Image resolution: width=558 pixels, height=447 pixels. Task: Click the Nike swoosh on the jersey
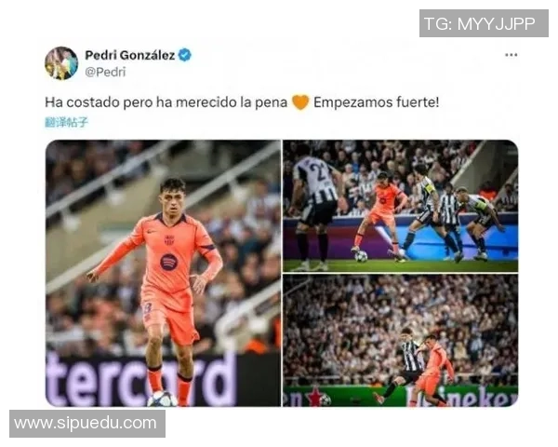pyautogui.click(x=152, y=231)
